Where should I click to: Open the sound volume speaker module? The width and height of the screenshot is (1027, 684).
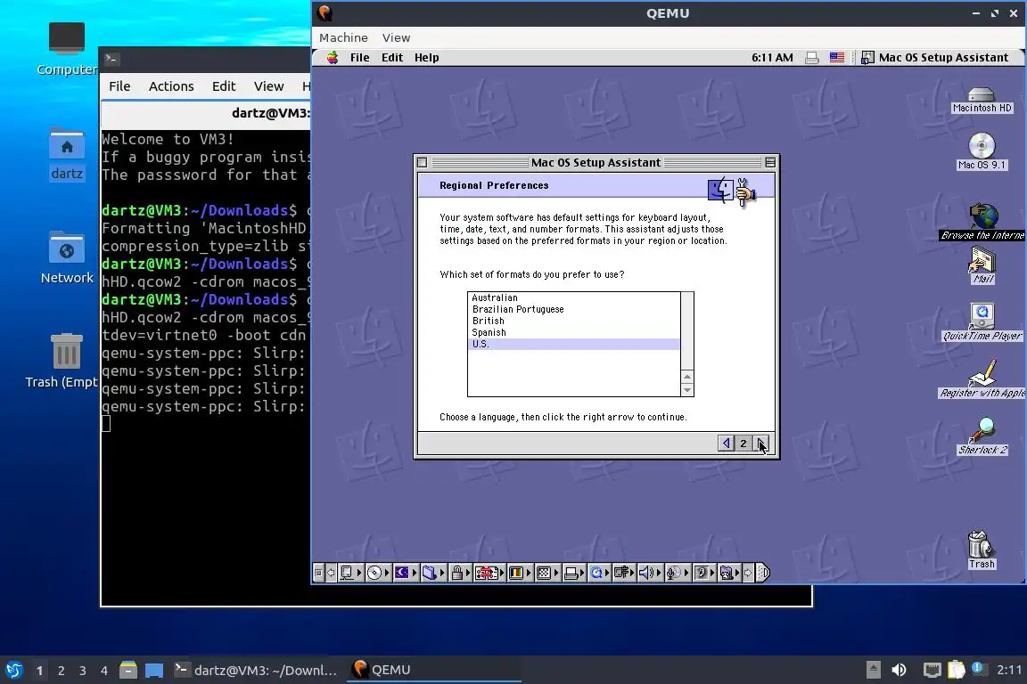click(651, 573)
